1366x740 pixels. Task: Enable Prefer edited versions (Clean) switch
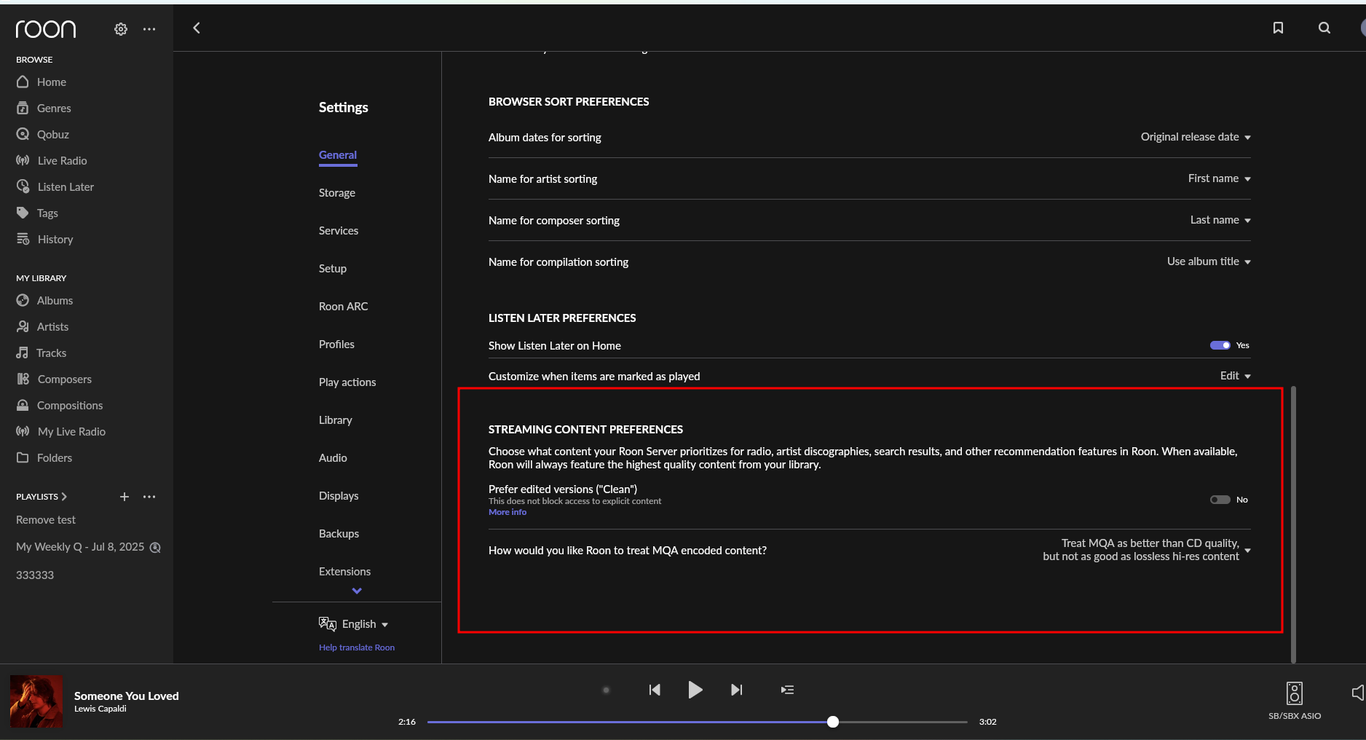(x=1220, y=500)
